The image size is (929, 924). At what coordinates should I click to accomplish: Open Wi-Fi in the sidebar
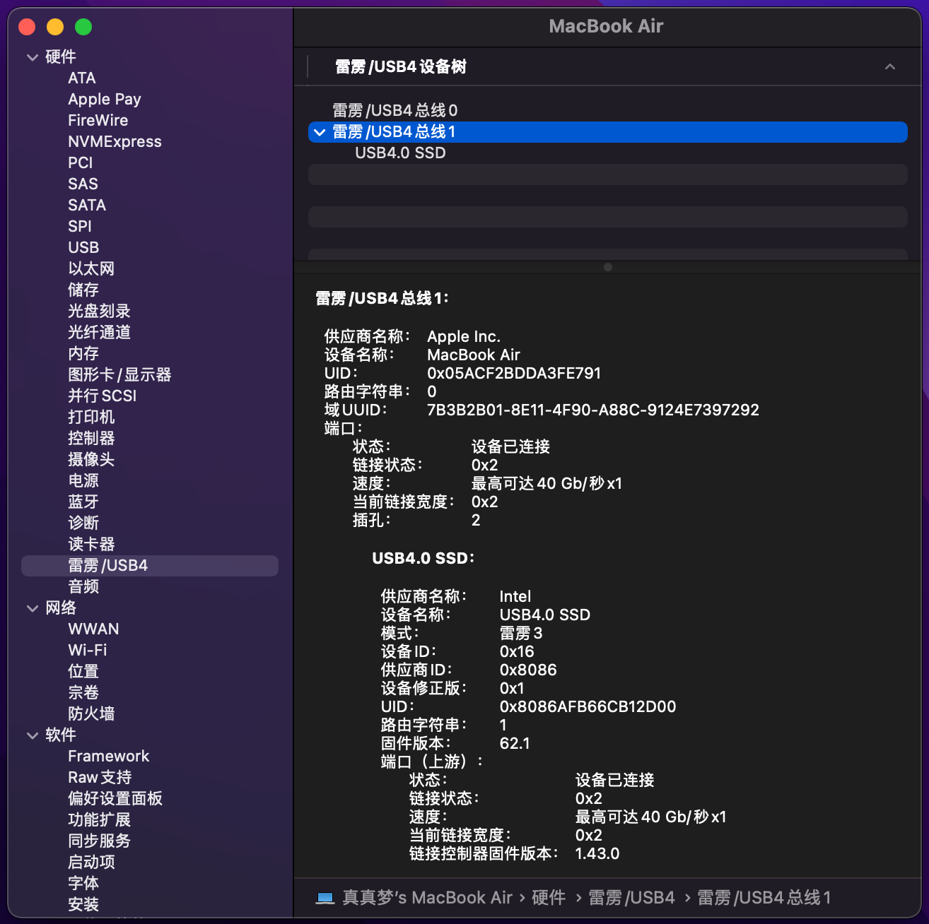tap(88, 651)
